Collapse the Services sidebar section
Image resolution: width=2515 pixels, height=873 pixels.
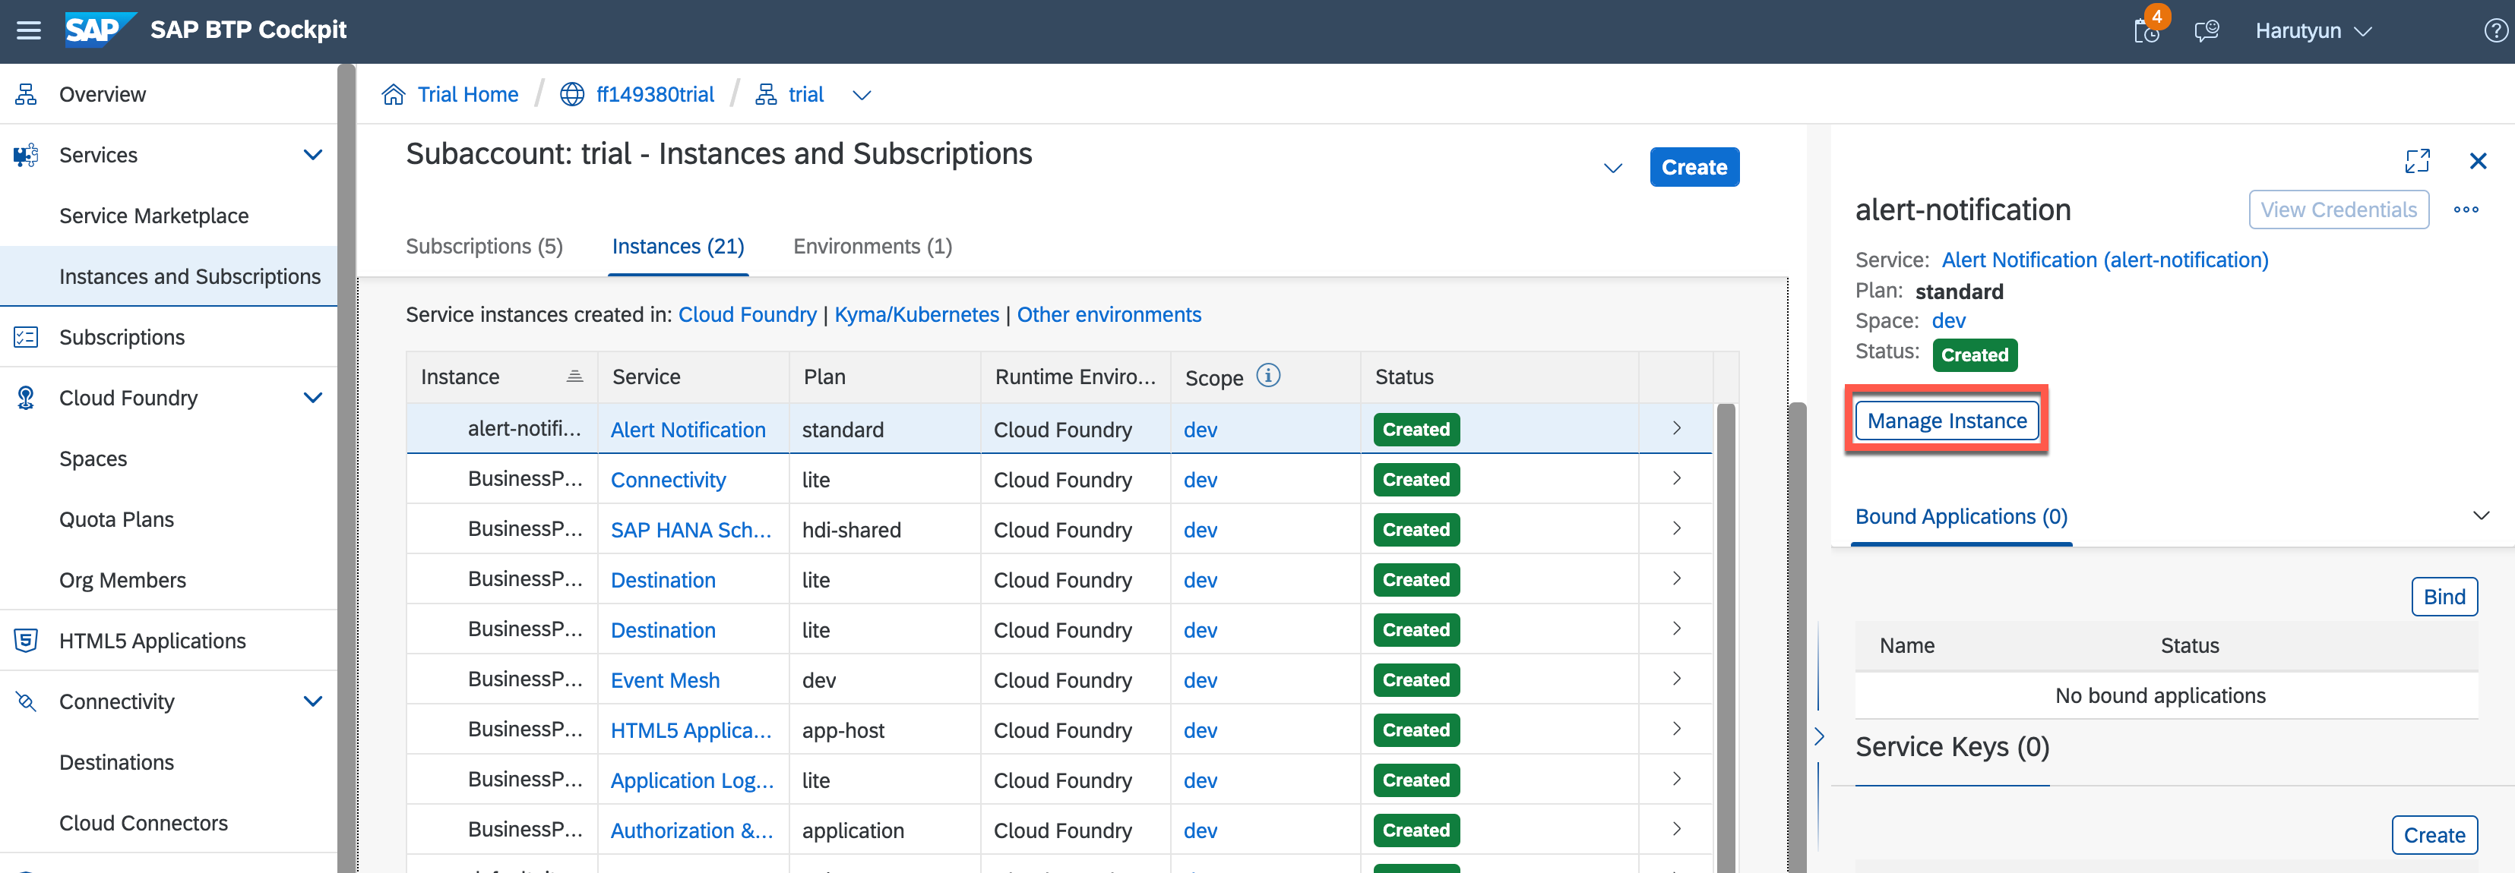click(x=312, y=155)
